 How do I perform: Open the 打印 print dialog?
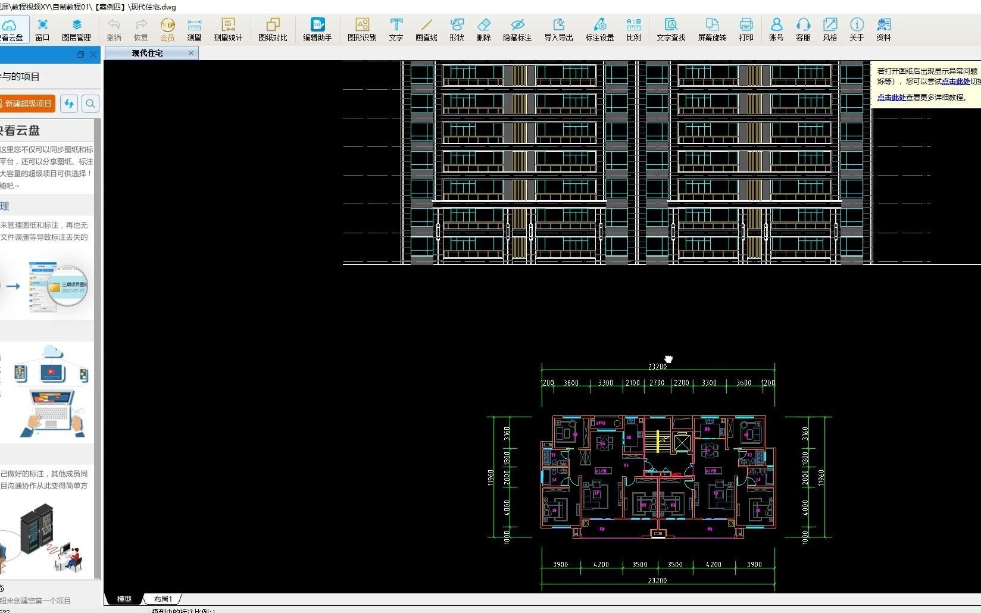tap(746, 29)
